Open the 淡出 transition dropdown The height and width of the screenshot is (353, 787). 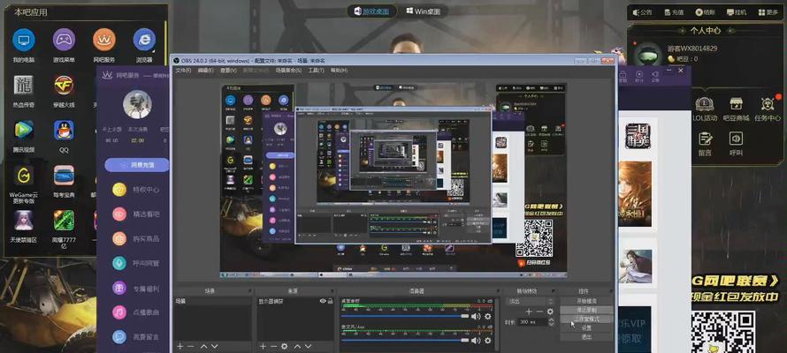[530, 302]
